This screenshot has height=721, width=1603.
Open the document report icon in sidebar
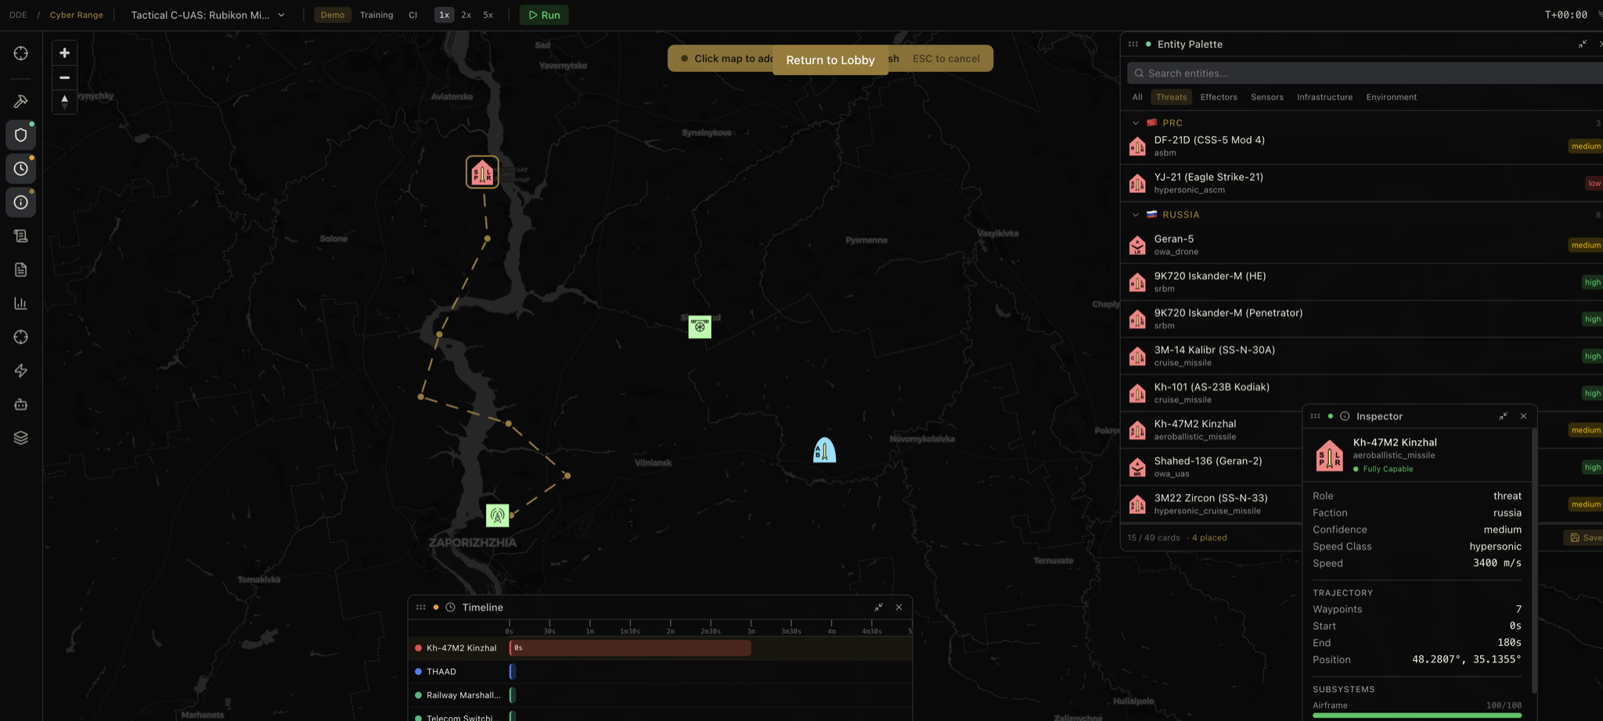(x=21, y=270)
